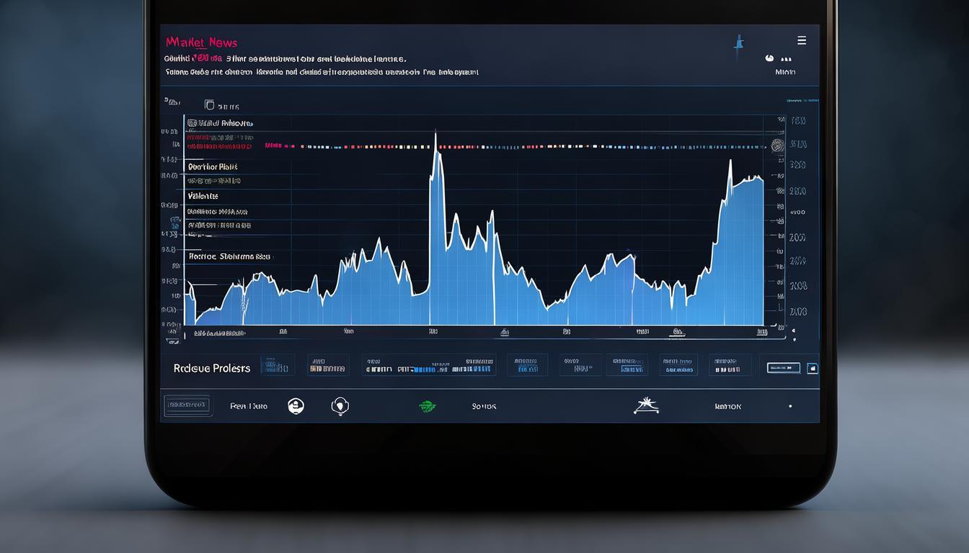Viewport: 969px width, 553px height.
Task: Click the small square icon at toolbar row end
Action: tap(813, 368)
